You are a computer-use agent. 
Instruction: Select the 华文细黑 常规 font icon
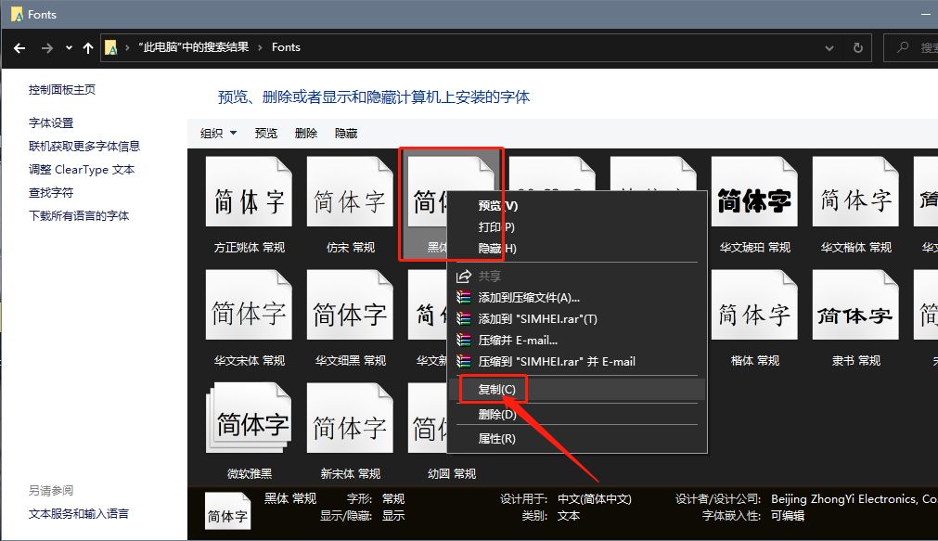(x=350, y=304)
